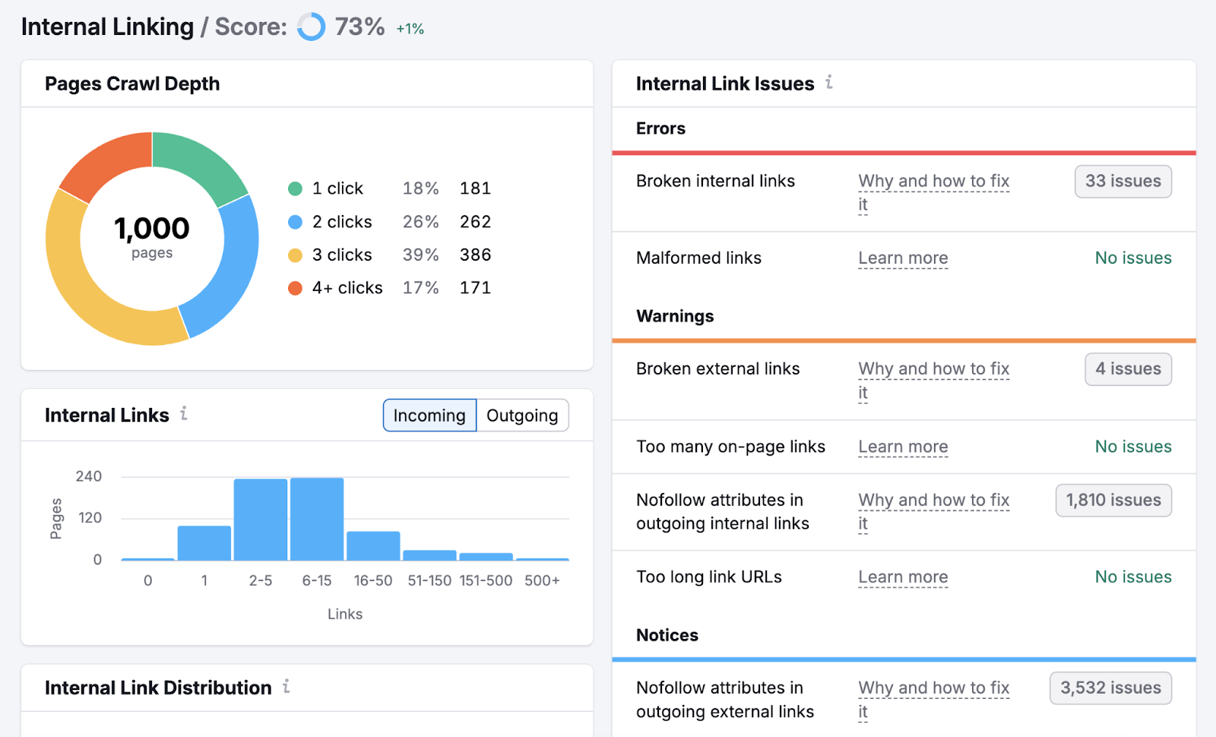Click the green 1 click legend marker

tap(296, 188)
